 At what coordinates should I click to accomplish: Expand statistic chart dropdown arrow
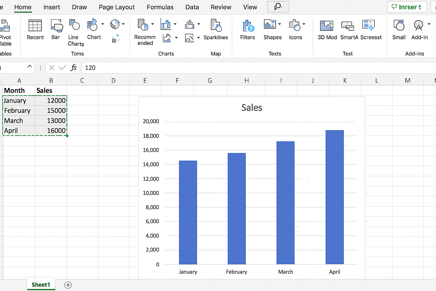(199, 24)
